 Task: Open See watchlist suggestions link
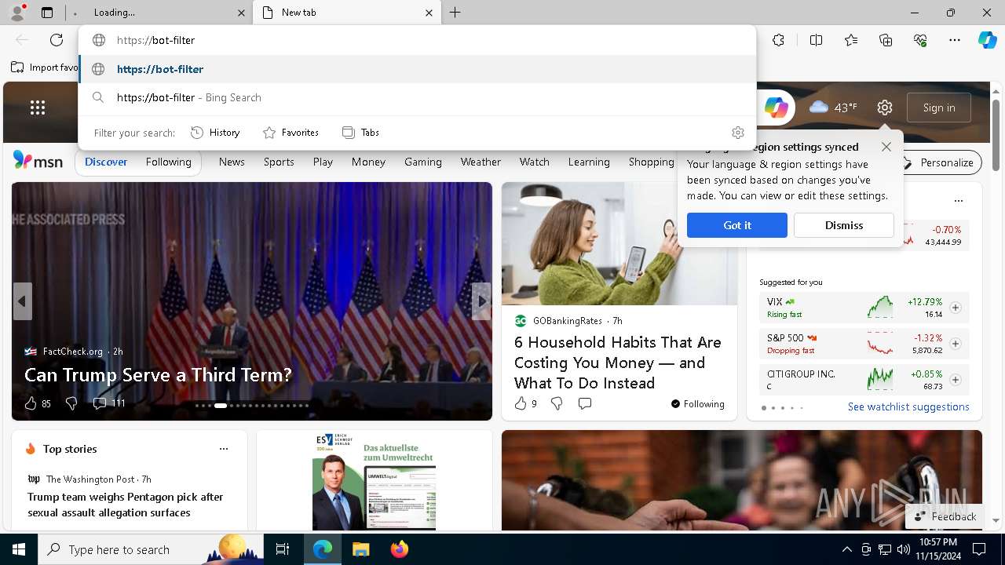908,406
